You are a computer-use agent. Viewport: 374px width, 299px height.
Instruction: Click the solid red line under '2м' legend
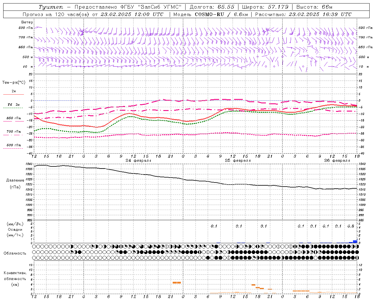tap(13, 95)
